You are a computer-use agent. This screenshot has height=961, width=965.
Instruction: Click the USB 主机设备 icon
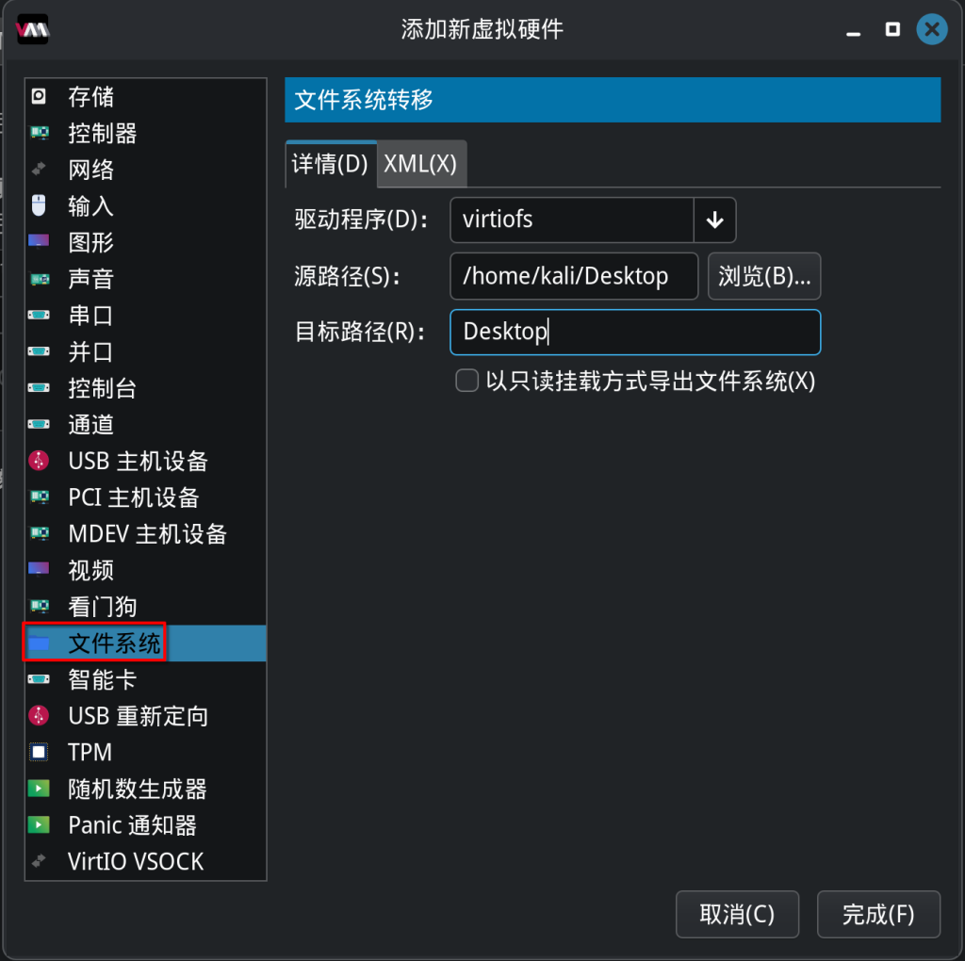(39, 461)
